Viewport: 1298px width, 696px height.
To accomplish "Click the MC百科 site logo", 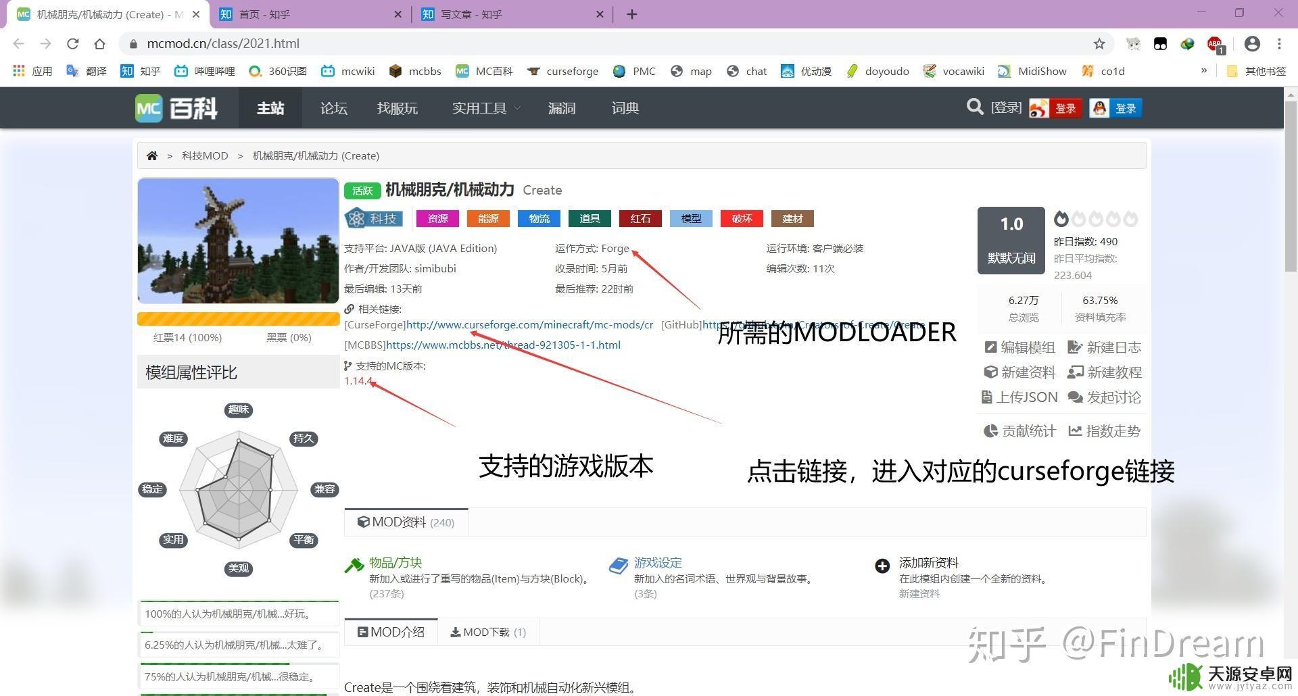I will pos(176,108).
